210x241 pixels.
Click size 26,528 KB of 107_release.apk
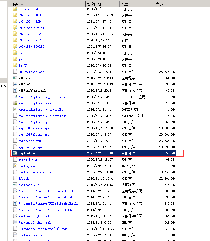pos(167,72)
